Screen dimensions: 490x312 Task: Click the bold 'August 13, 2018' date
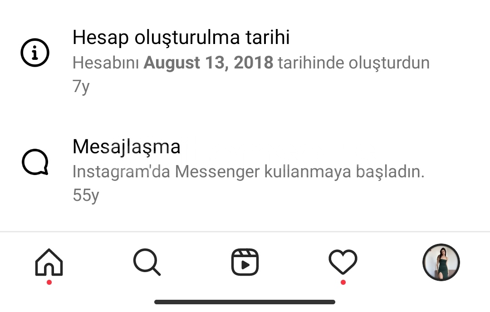(x=208, y=63)
